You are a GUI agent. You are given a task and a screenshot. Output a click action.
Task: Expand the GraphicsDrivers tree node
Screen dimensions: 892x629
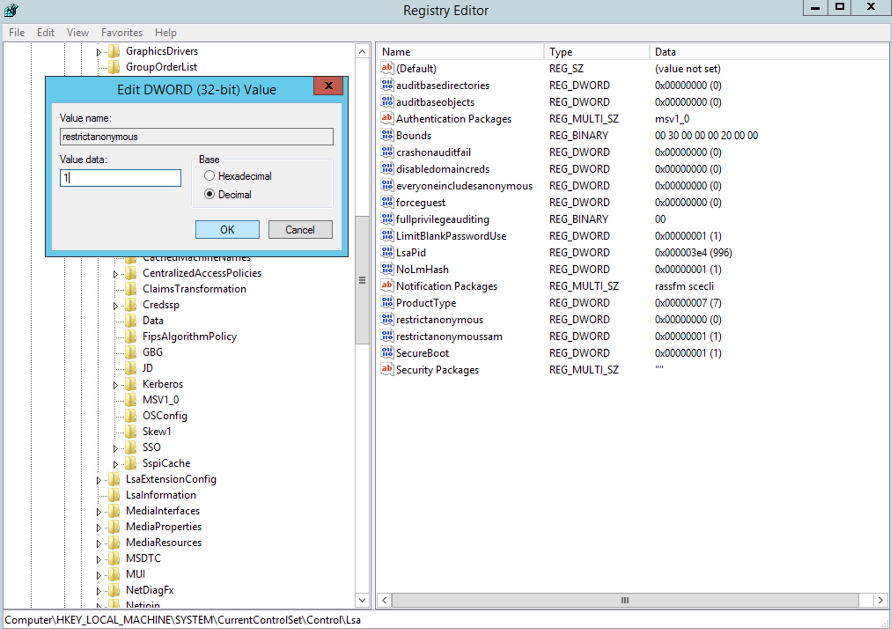pos(99,52)
